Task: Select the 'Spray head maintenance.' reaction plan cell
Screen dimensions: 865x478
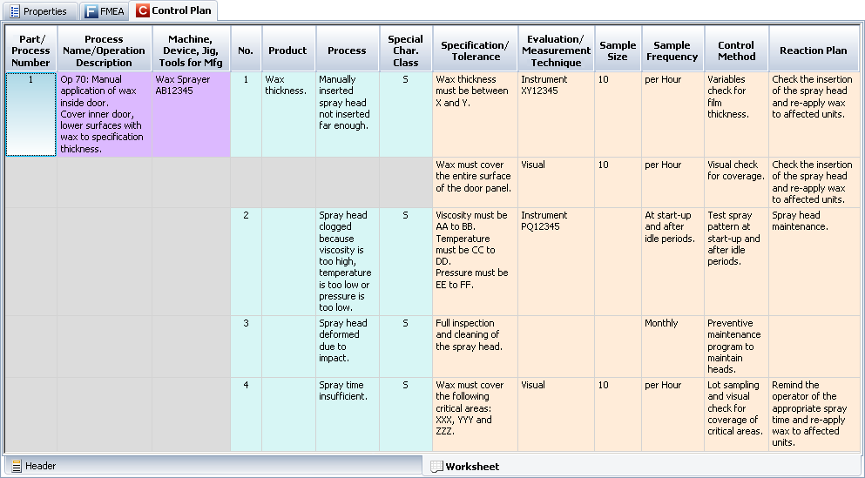Action: point(813,260)
